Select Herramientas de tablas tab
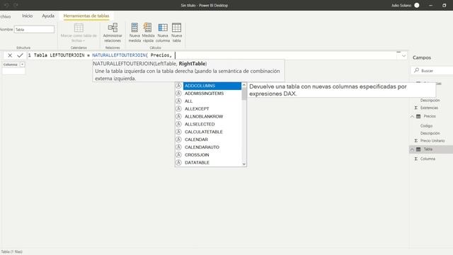Image resolution: width=453 pixels, height=255 pixels. (86, 16)
